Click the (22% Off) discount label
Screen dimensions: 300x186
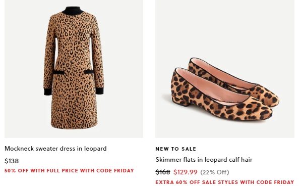(x=215, y=172)
